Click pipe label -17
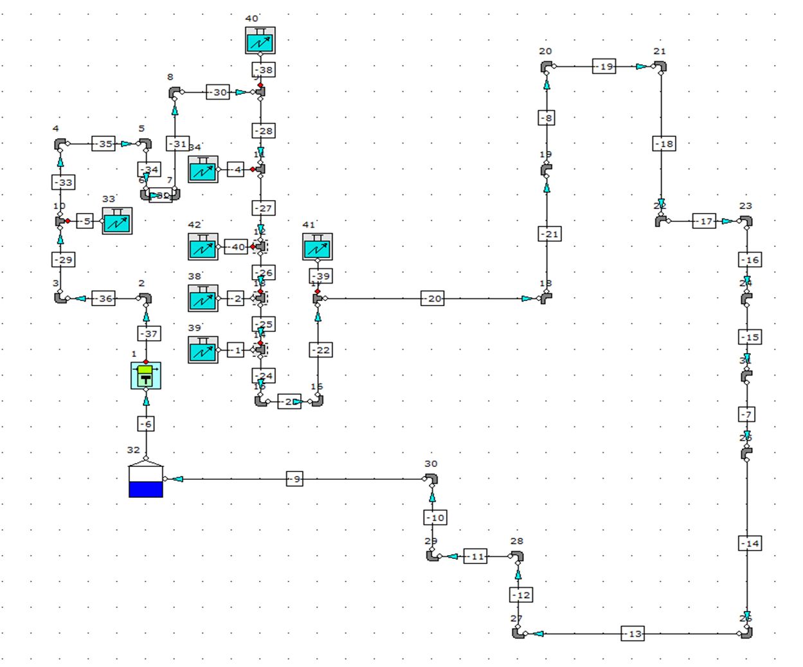Screen dimensions: 803x667 click(x=704, y=221)
